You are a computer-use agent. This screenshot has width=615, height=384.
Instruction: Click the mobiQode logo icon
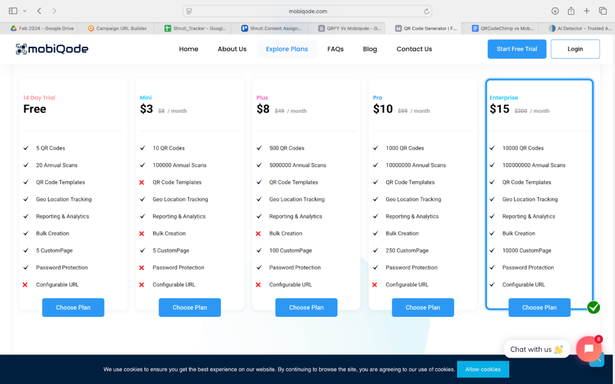22,49
